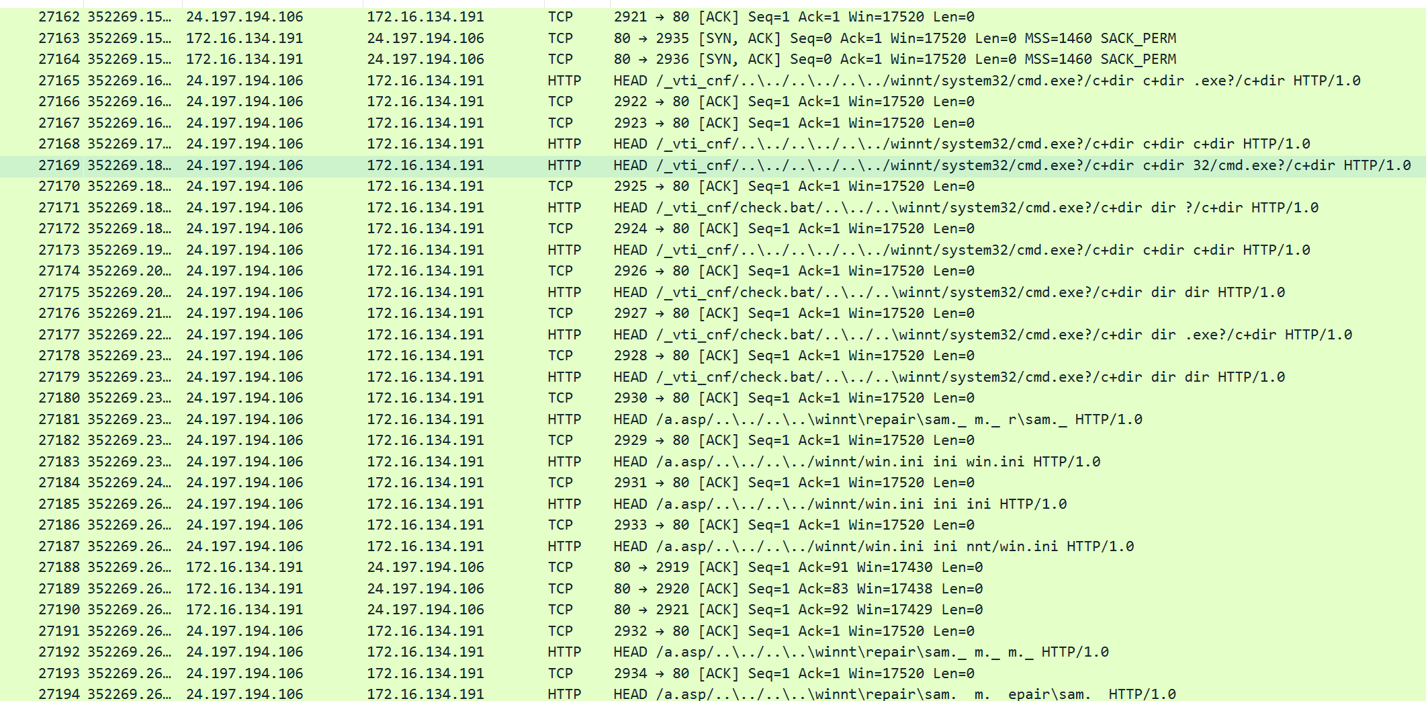The height and width of the screenshot is (701, 1426).
Task: Select packet 27176 '2927 → 80 [ACK]'
Action: 713,313
